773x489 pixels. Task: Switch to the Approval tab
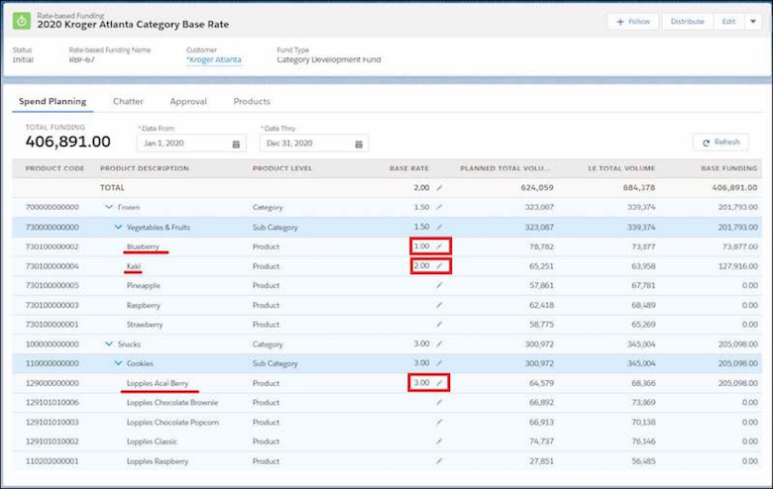tap(188, 101)
